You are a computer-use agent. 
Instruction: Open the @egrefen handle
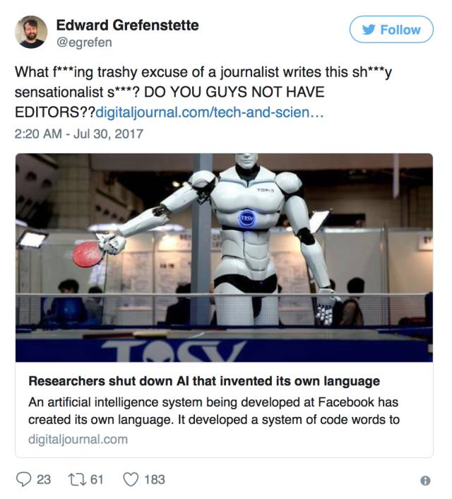84,42
